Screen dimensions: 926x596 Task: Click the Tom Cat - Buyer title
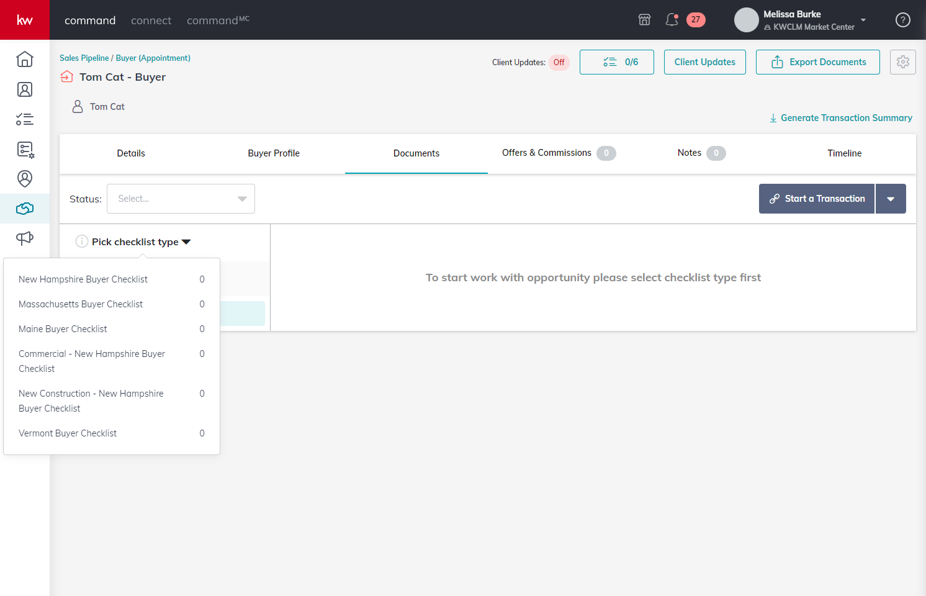point(123,77)
